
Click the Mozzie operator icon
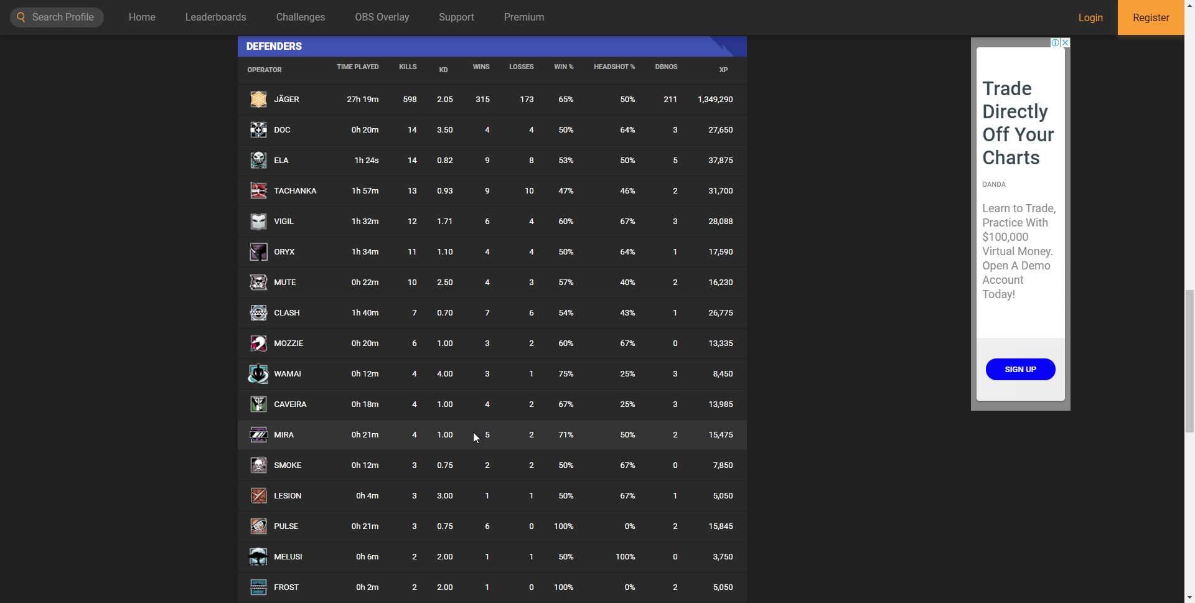[258, 344]
